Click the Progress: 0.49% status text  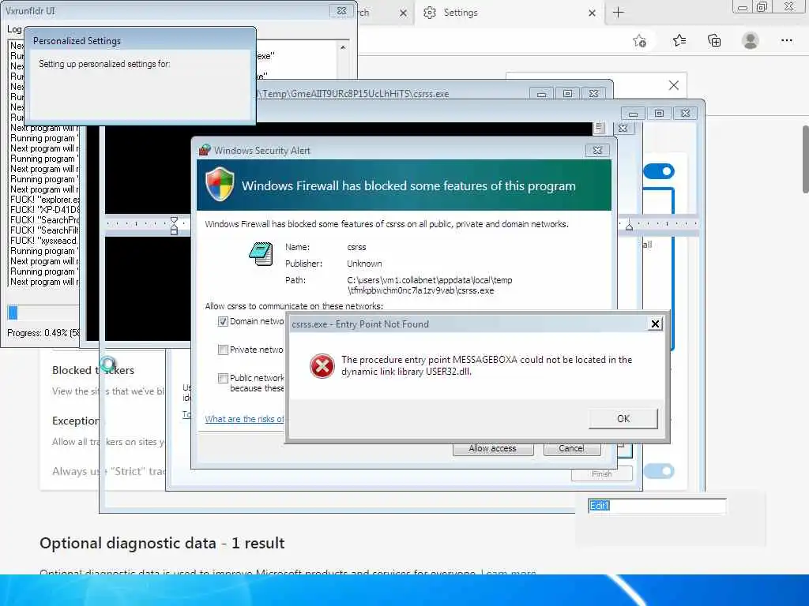[43, 333]
